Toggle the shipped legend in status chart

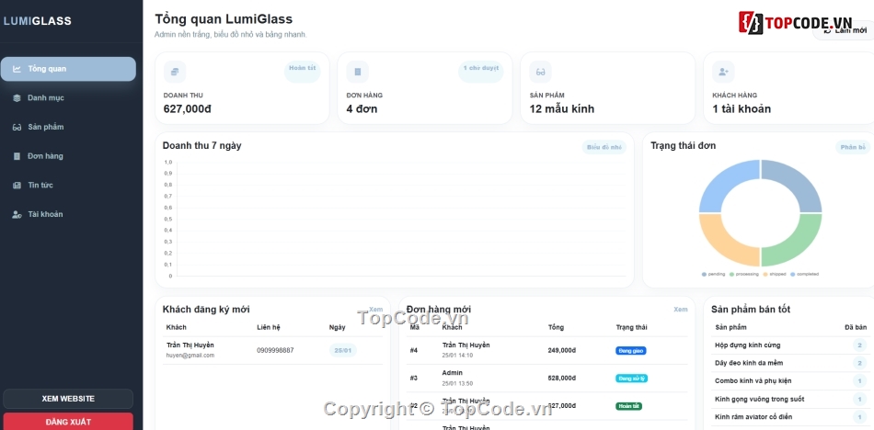[775, 274]
